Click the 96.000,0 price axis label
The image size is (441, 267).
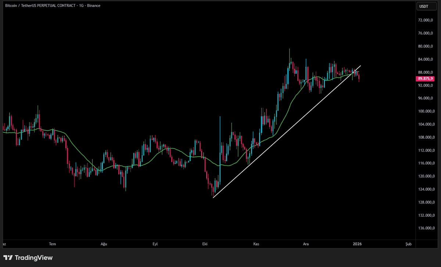point(426,98)
